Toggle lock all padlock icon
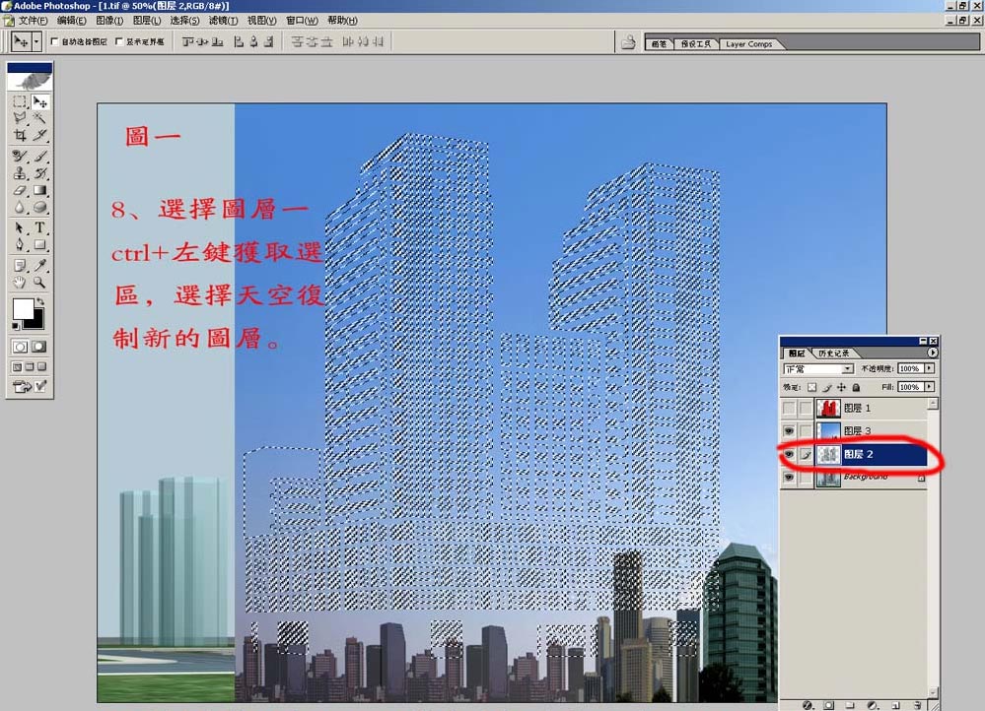 pyautogui.click(x=856, y=387)
